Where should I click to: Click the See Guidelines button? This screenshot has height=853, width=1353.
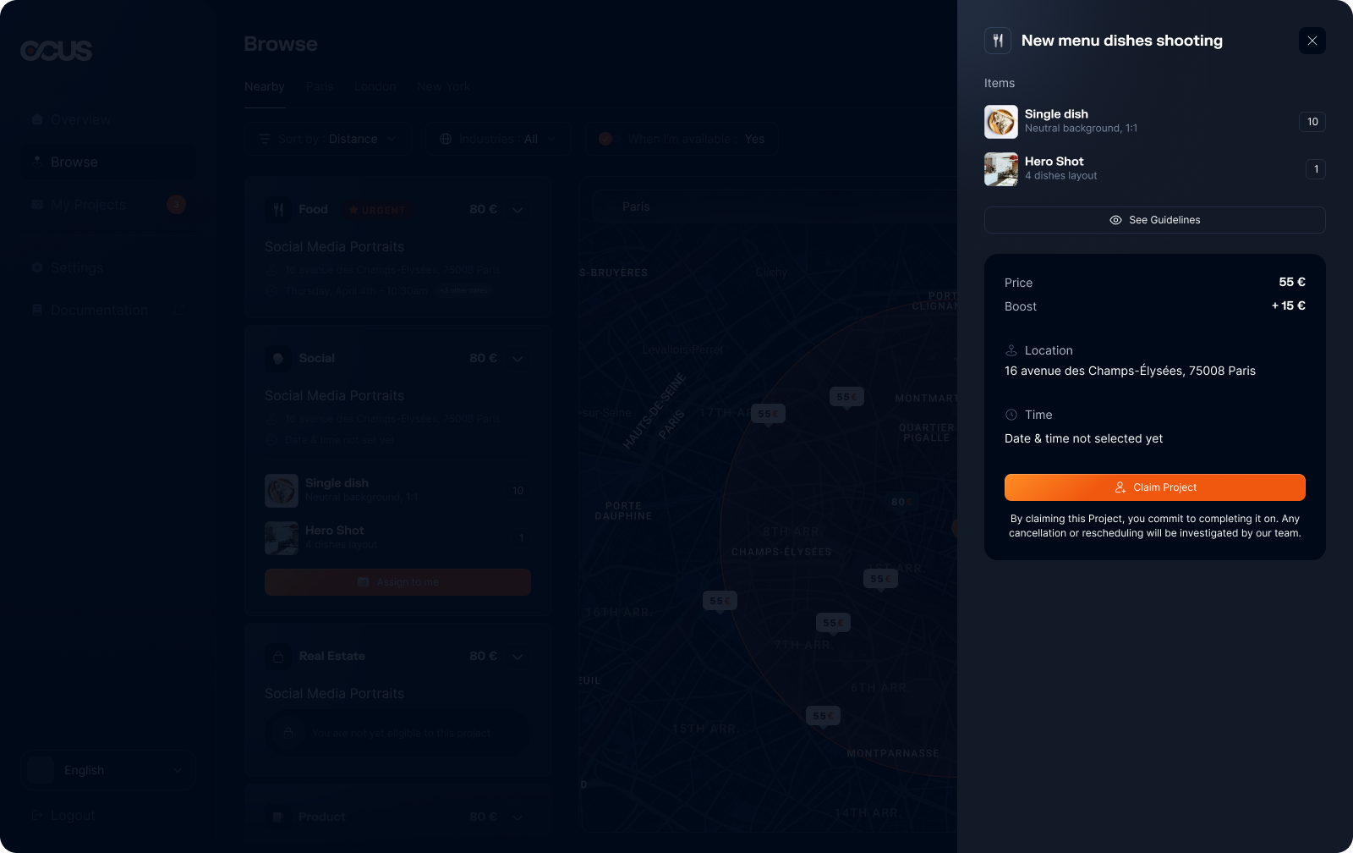pyautogui.click(x=1154, y=220)
